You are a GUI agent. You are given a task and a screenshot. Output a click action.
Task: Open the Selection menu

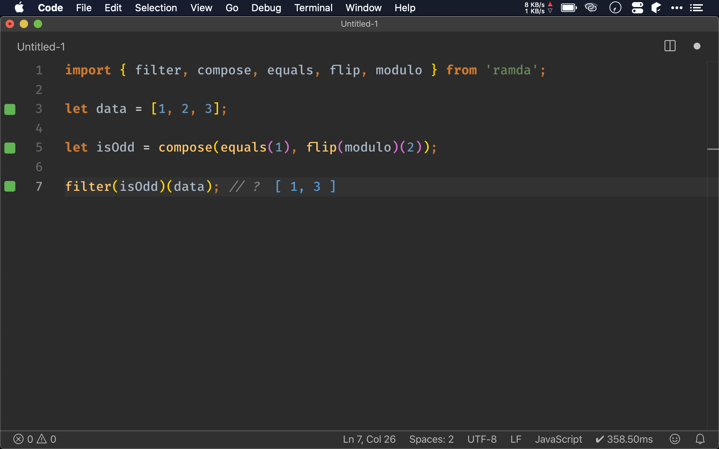(x=156, y=8)
